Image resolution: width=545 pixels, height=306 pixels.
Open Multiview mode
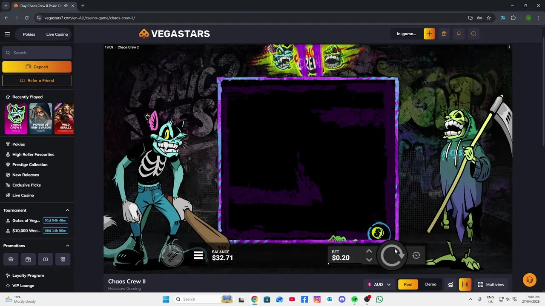491,284
